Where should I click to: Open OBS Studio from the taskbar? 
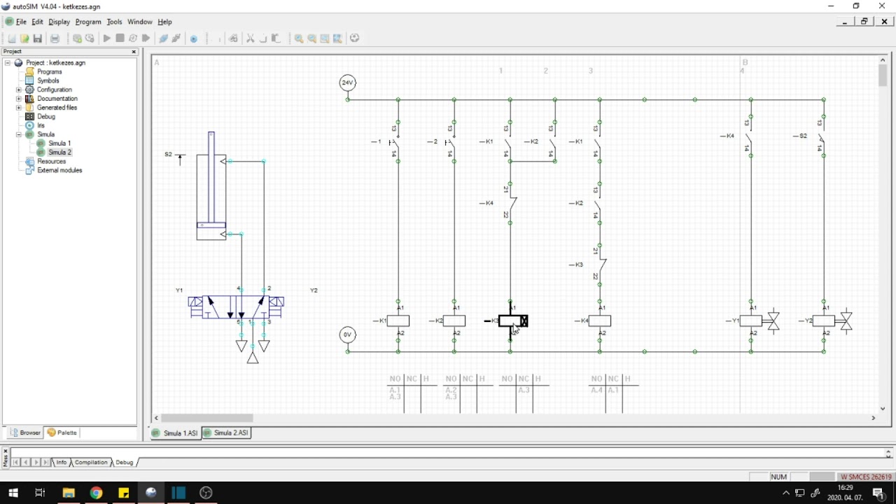pos(206,493)
